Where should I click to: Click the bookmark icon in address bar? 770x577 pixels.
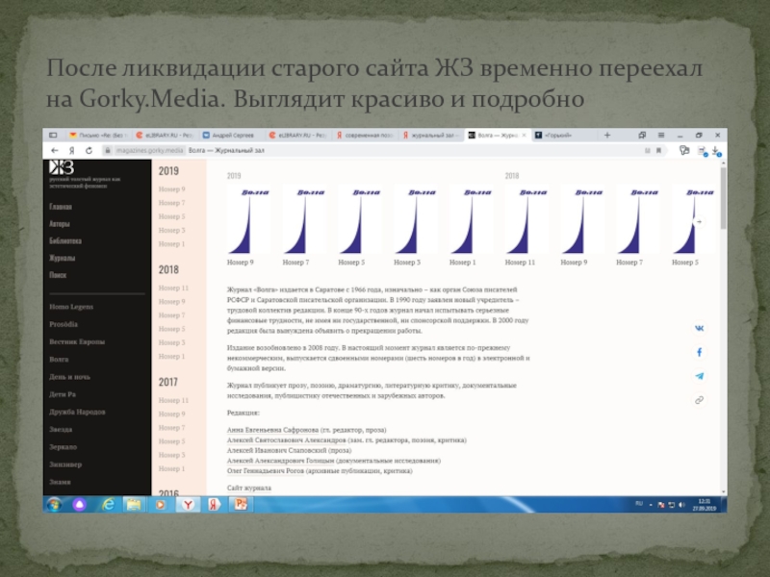[x=658, y=151]
